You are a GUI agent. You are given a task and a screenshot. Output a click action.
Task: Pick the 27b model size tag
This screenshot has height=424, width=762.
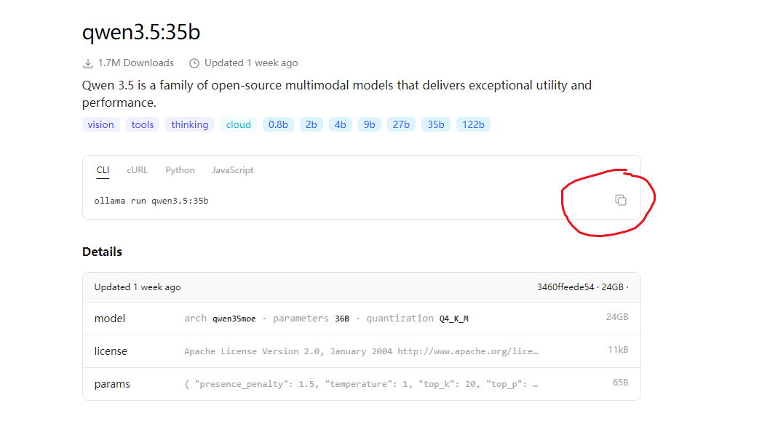click(401, 124)
